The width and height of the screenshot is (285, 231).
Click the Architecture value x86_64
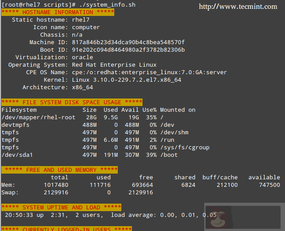coord(82,87)
